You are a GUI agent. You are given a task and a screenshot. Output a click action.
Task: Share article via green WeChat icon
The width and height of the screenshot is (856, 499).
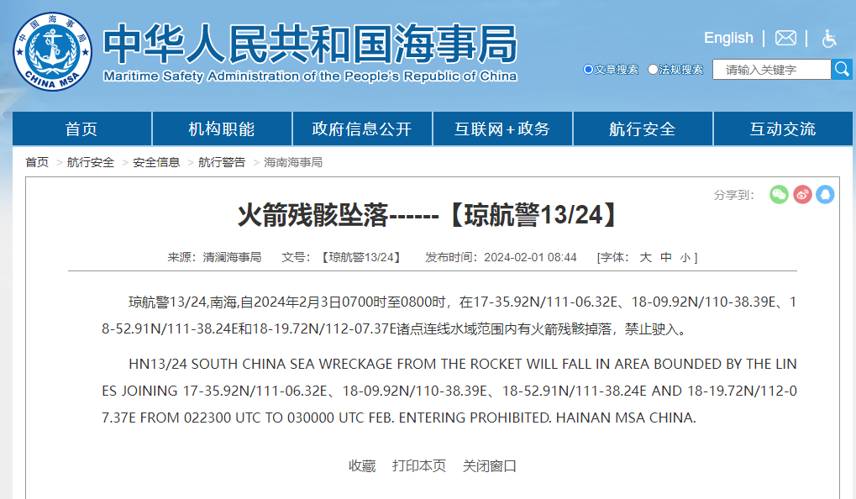pos(780,194)
